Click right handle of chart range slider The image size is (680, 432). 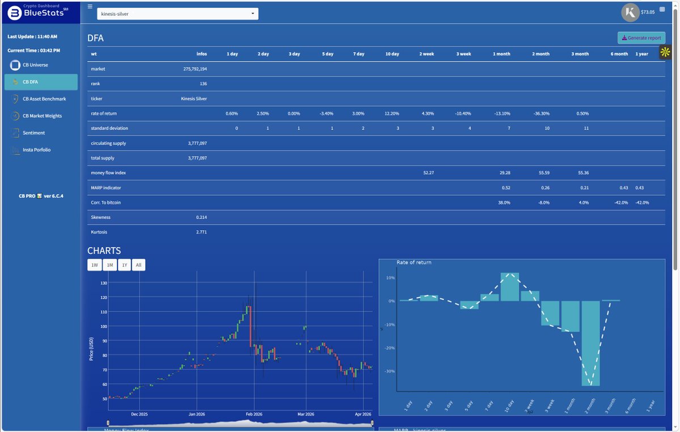coord(372,423)
